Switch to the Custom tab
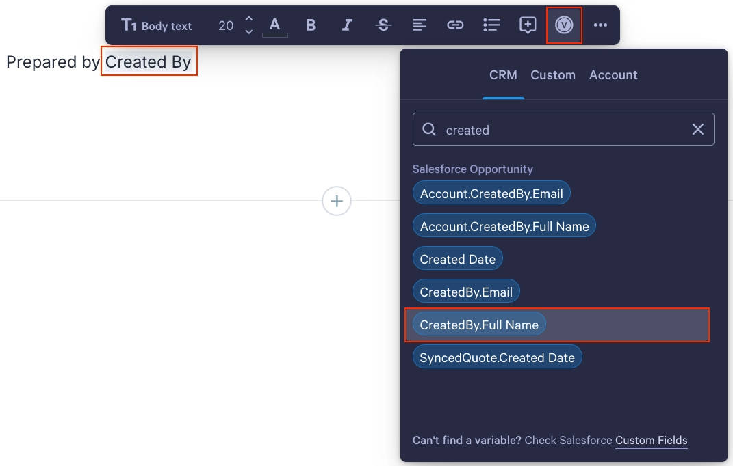This screenshot has width=733, height=466. pyautogui.click(x=552, y=75)
